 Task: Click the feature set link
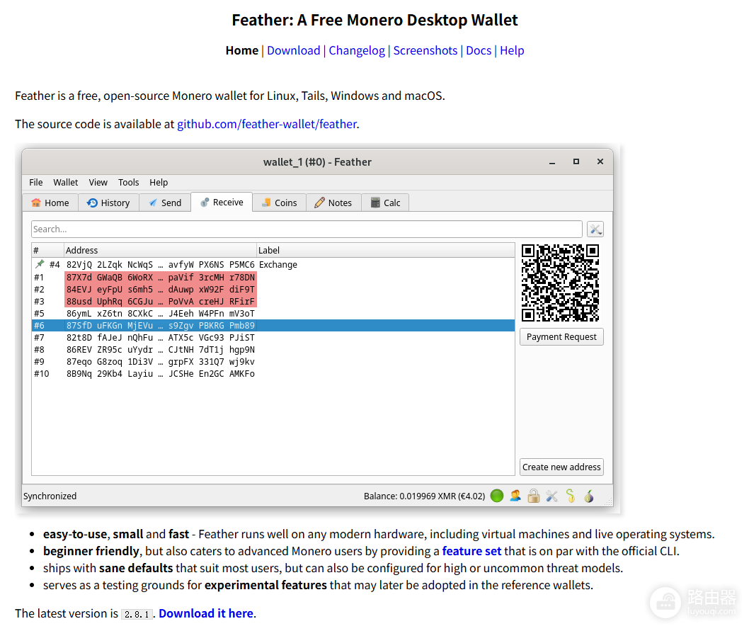tap(471, 551)
